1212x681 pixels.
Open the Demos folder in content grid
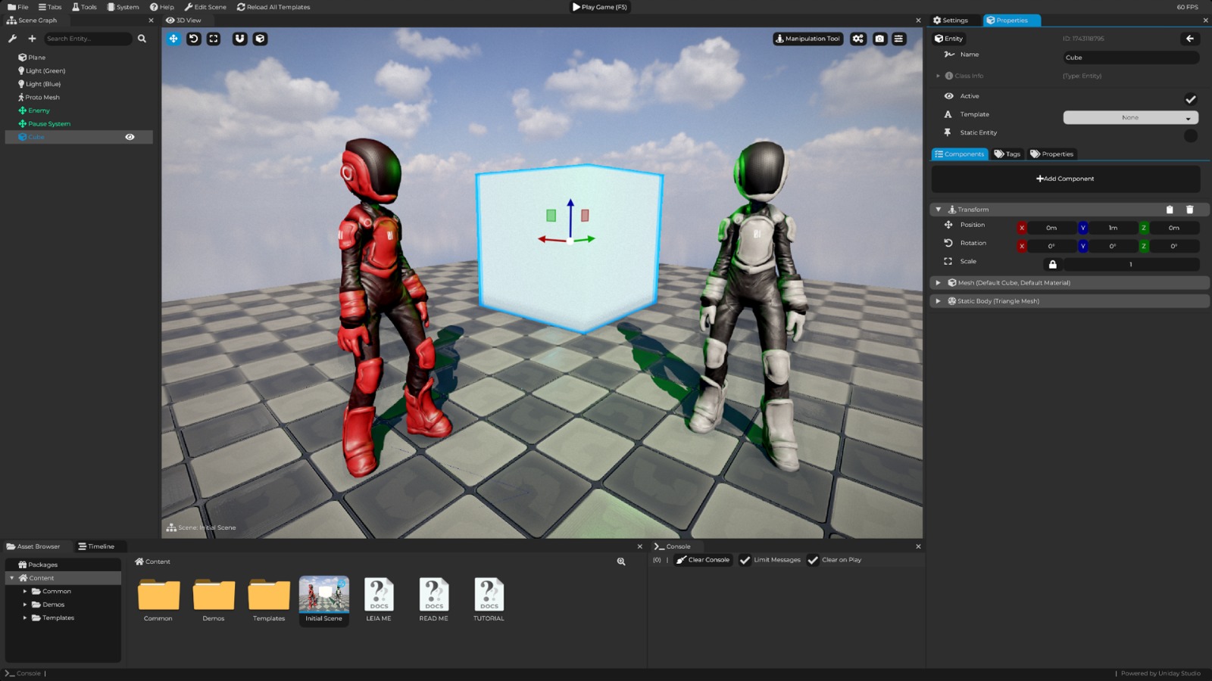coord(214,600)
